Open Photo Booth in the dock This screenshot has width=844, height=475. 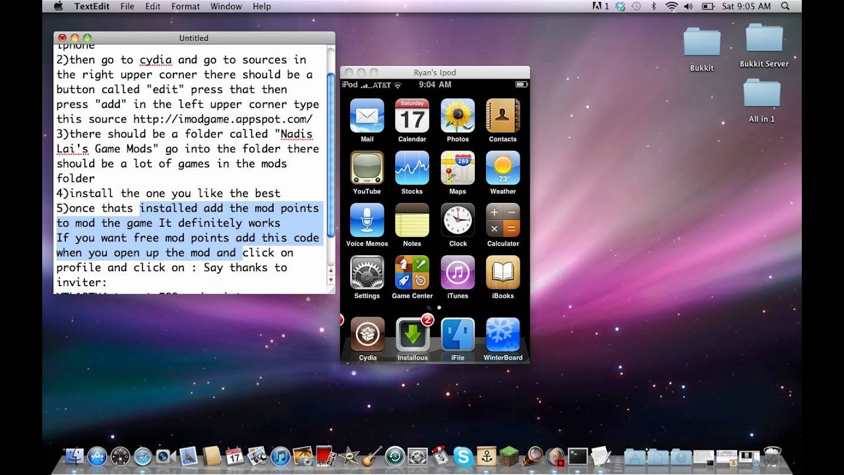326,457
